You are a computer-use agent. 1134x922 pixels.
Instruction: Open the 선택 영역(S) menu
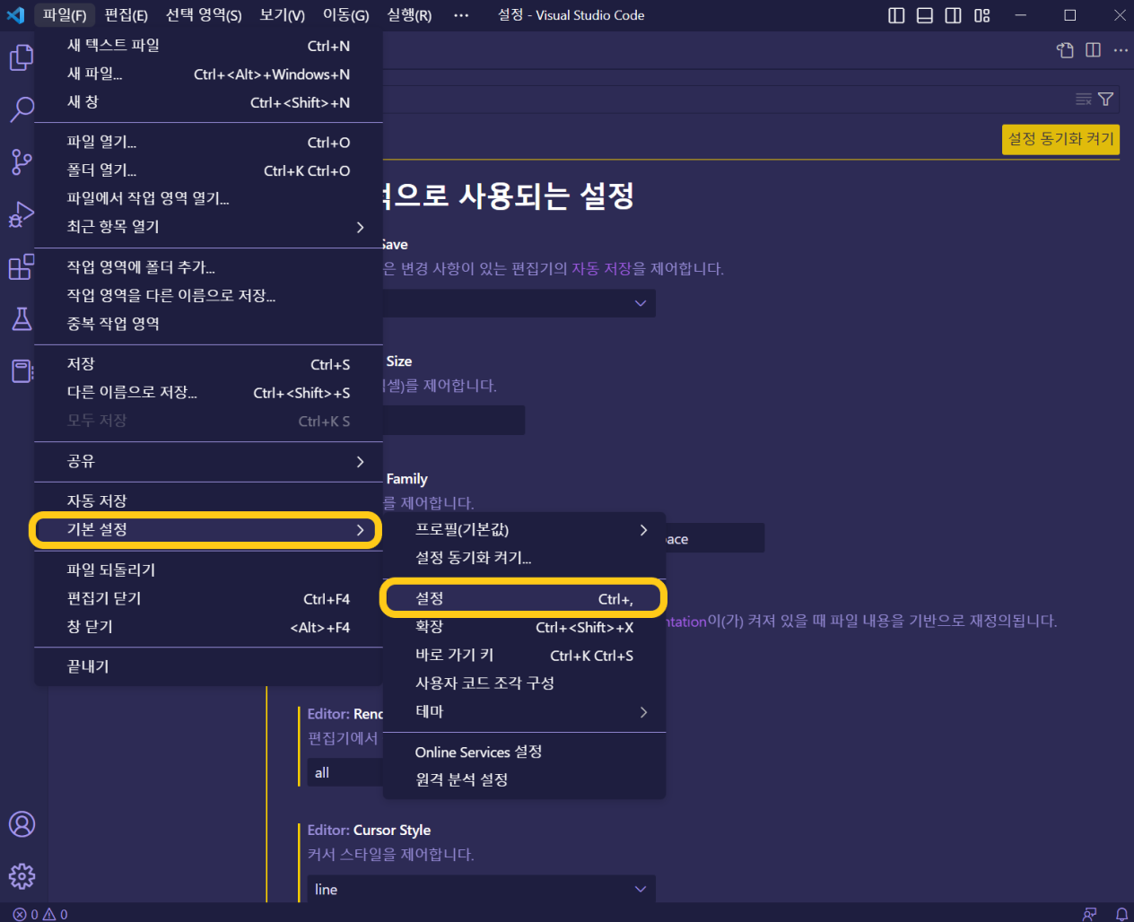[x=204, y=15]
